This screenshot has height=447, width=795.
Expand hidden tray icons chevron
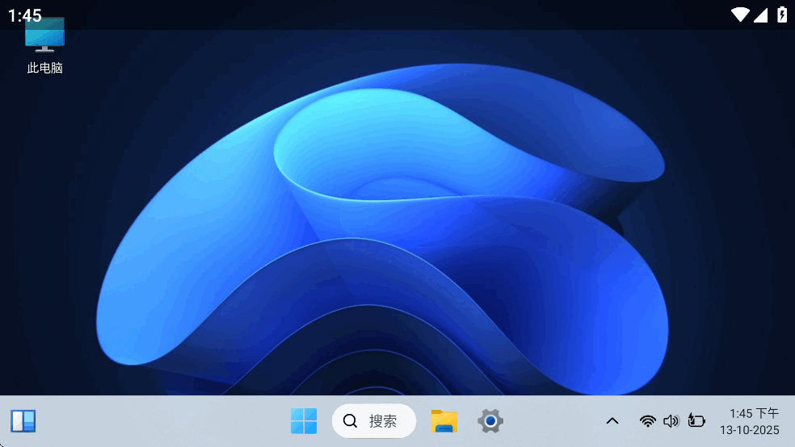click(612, 420)
